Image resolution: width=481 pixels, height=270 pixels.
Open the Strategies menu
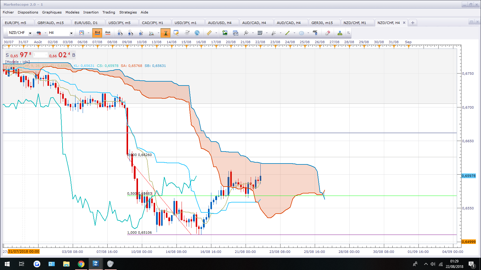pos(128,12)
